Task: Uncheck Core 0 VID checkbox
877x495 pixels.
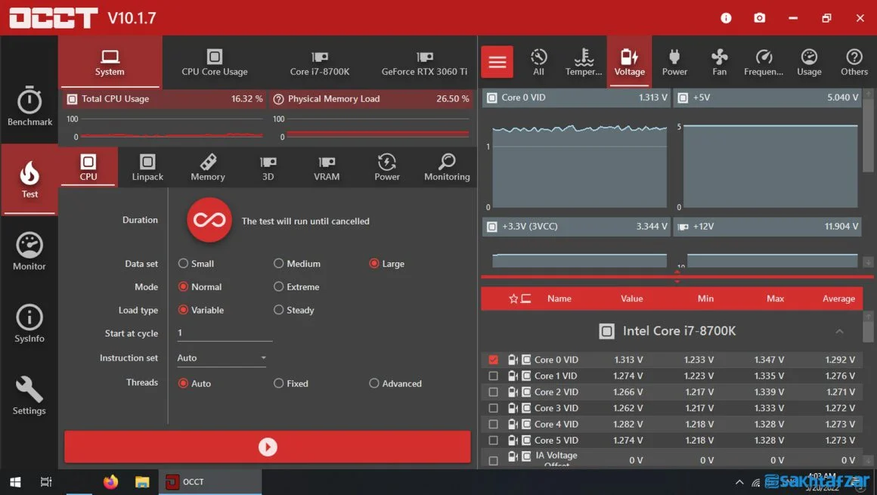Action: (x=493, y=360)
